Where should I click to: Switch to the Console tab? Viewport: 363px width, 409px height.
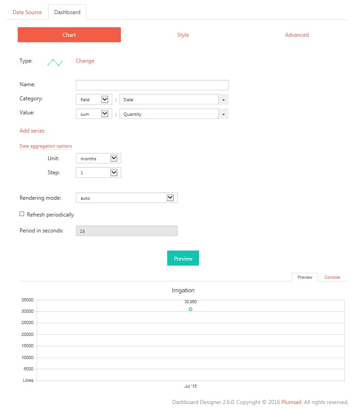[332, 277]
